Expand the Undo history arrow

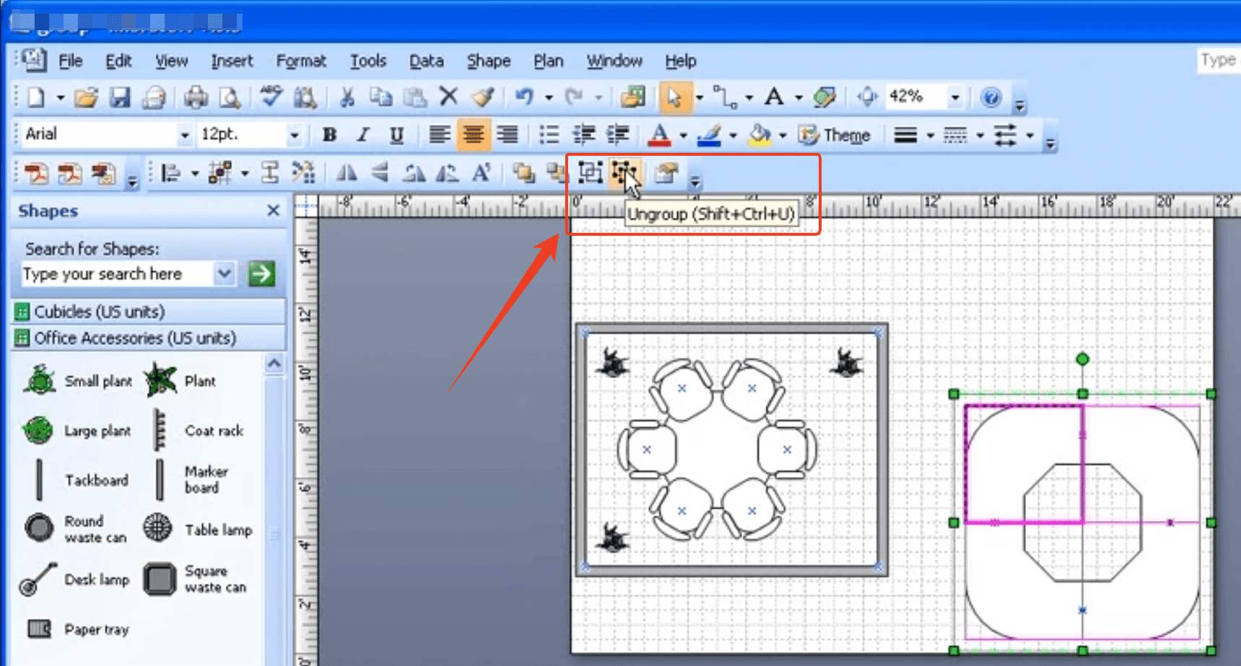point(549,97)
